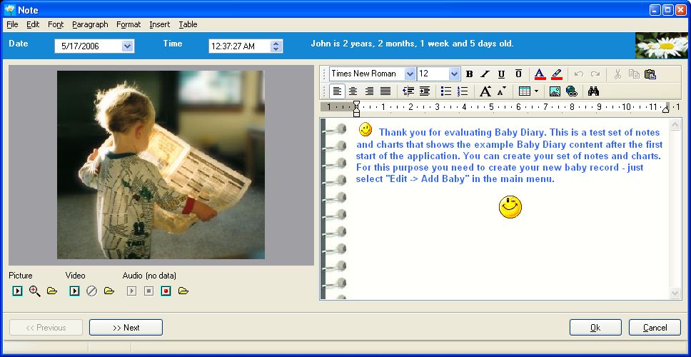Click the paste clipboard icon
The height and width of the screenshot is (357, 691).
[650, 74]
